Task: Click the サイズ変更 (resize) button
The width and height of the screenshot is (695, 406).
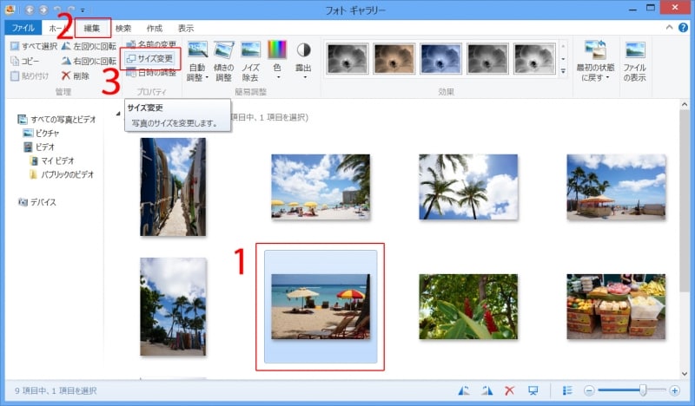Action: click(152, 60)
